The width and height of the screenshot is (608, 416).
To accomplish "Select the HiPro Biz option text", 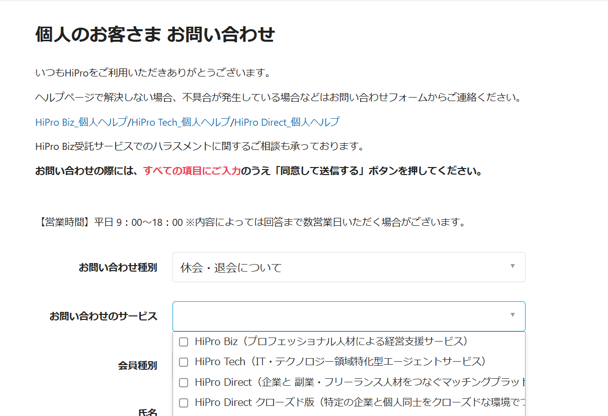I will tap(332, 342).
